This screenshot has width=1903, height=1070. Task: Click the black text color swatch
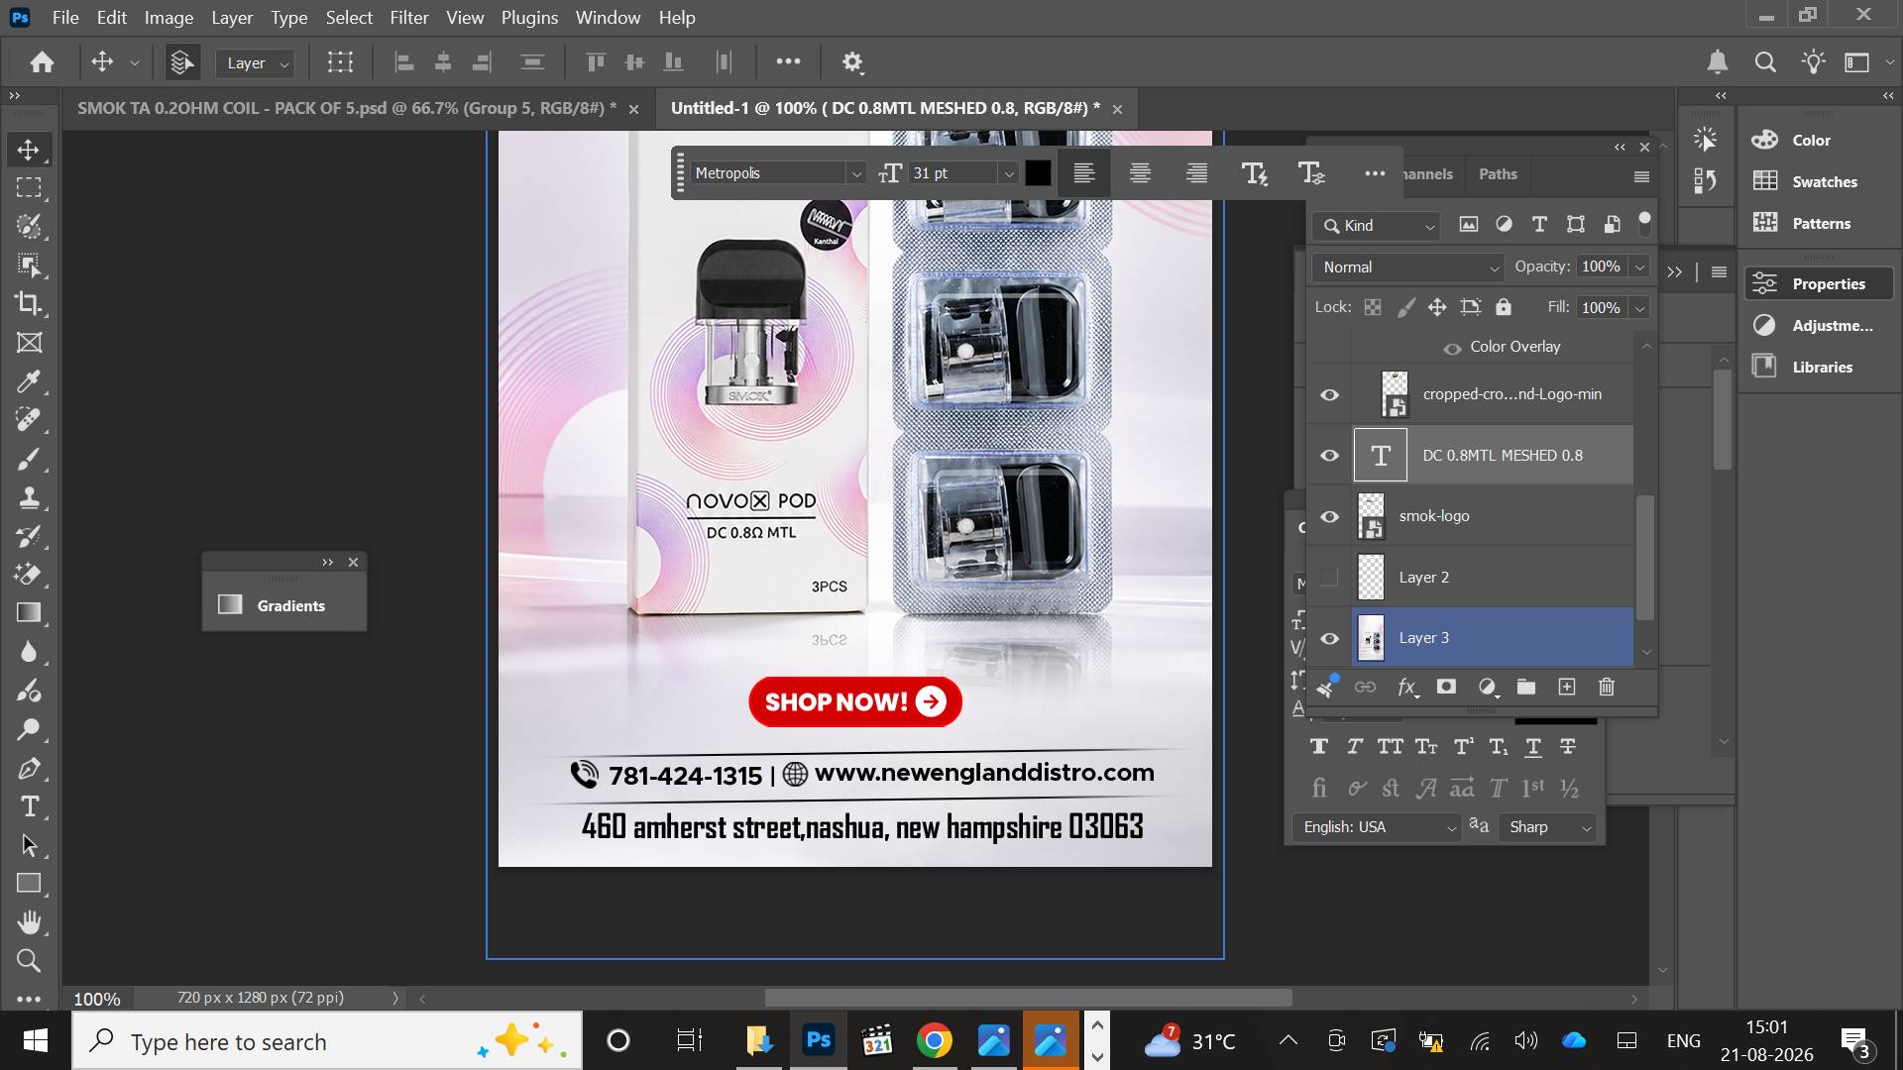(x=1038, y=173)
